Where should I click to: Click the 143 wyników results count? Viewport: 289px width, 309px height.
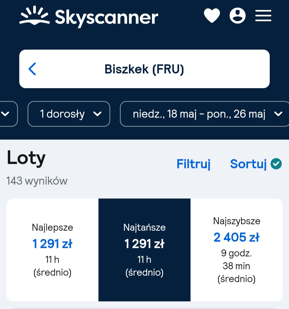tap(37, 181)
